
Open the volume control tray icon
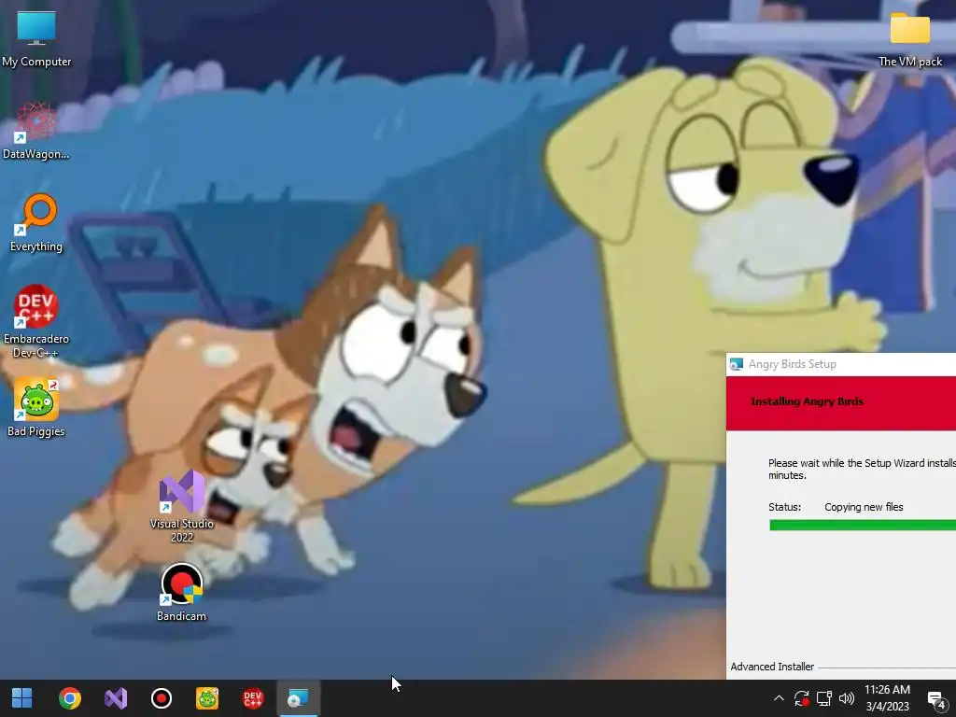(847, 698)
